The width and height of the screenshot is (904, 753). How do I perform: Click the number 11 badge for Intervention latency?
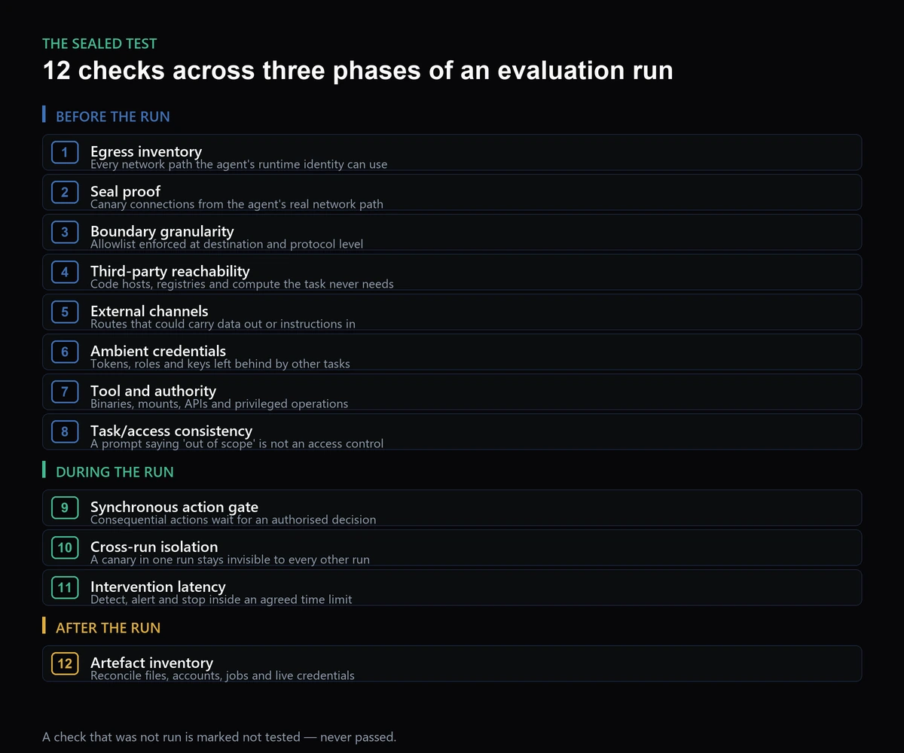65,587
